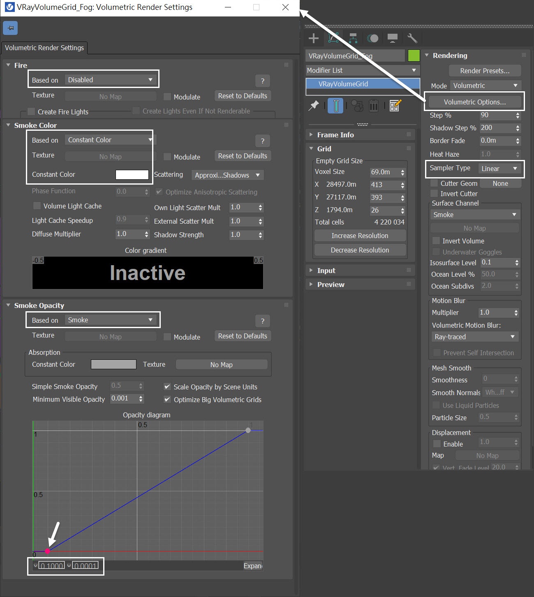Click Make Unique icon
This screenshot has width=534, height=597.
pos(358,106)
